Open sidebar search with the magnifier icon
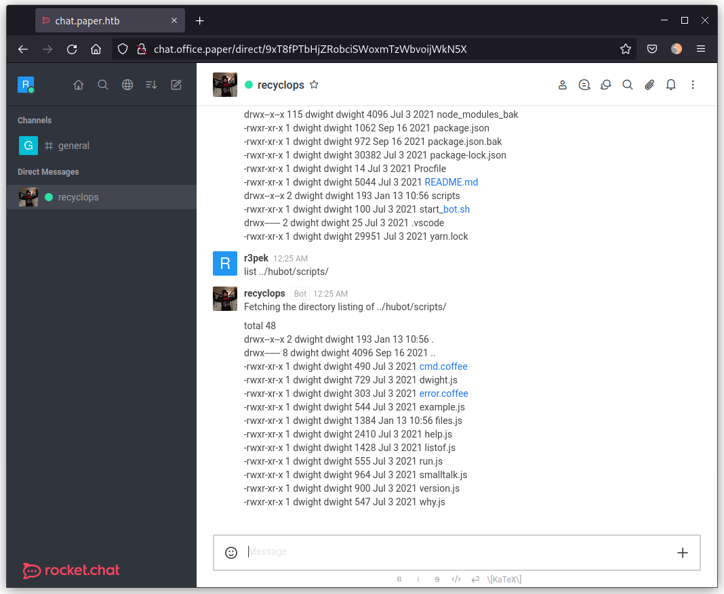The height and width of the screenshot is (594, 724). pyautogui.click(x=102, y=85)
